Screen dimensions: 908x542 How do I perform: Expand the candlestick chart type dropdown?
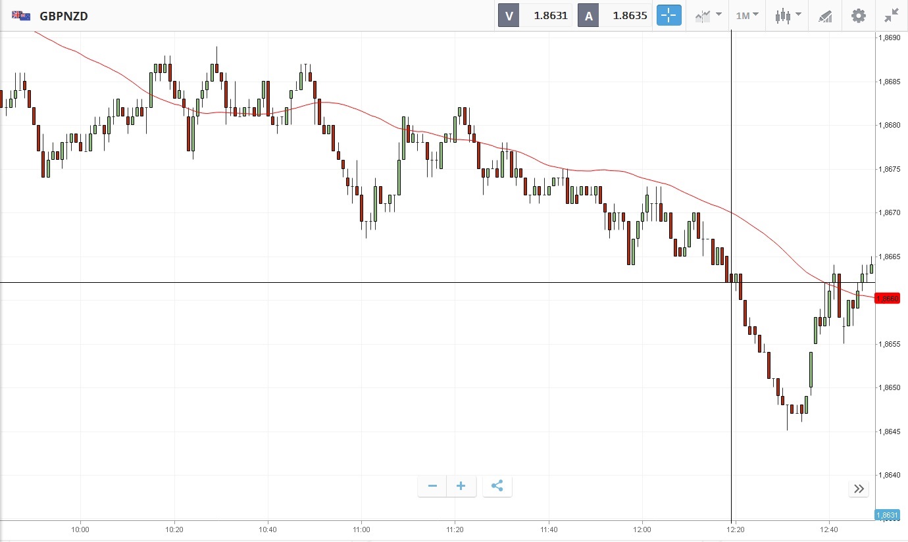(x=788, y=16)
